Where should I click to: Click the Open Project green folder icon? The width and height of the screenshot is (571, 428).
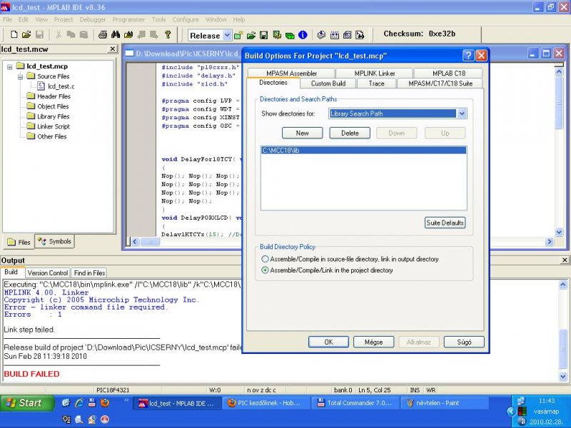pos(251,35)
